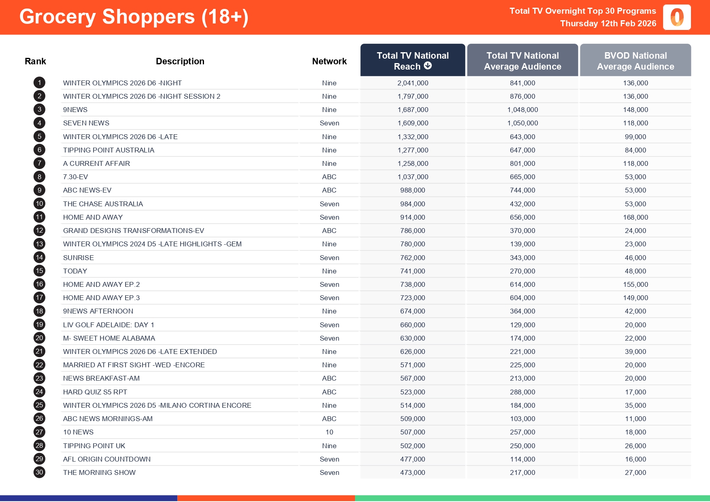Select Total TV National Average Audience header

(x=522, y=61)
